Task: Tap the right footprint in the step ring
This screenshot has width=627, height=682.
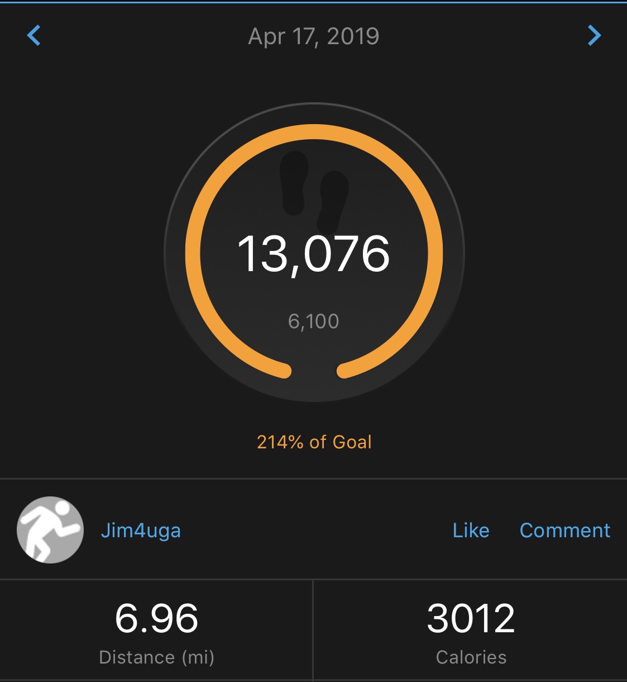Action: click(x=333, y=201)
